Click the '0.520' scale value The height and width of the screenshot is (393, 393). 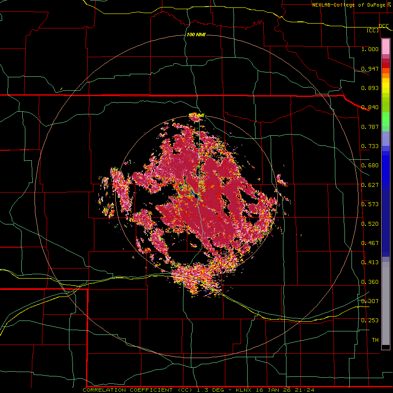[370, 224]
